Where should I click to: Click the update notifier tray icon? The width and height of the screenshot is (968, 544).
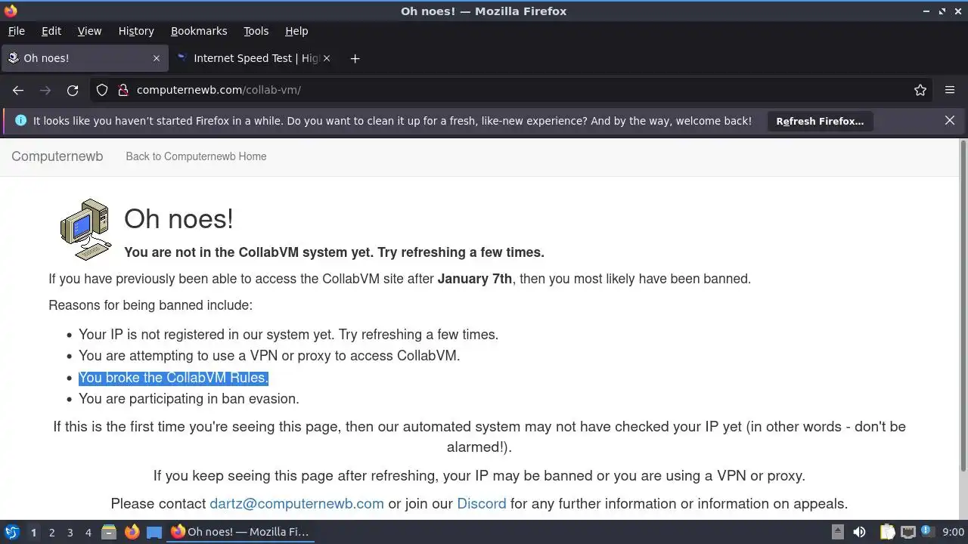tap(926, 532)
